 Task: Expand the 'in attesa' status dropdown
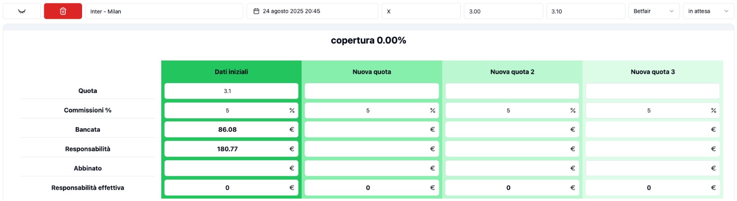point(709,11)
